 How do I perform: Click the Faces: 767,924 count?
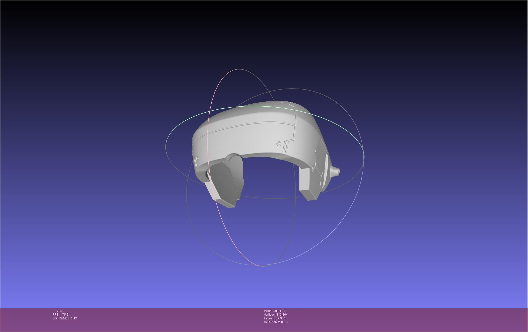(275, 318)
